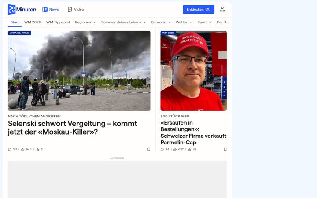Share the Parmelin-Cap article share icon
Image resolution: width=317 pixels, height=198 pixels.
[189, 150]
